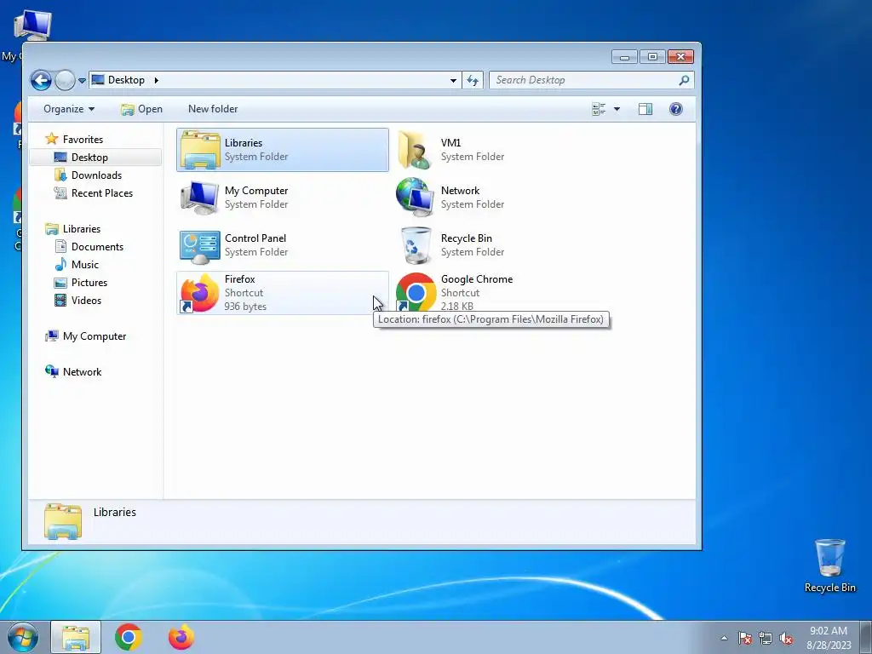Click the search magnifier icon

[x=684, y=80]
